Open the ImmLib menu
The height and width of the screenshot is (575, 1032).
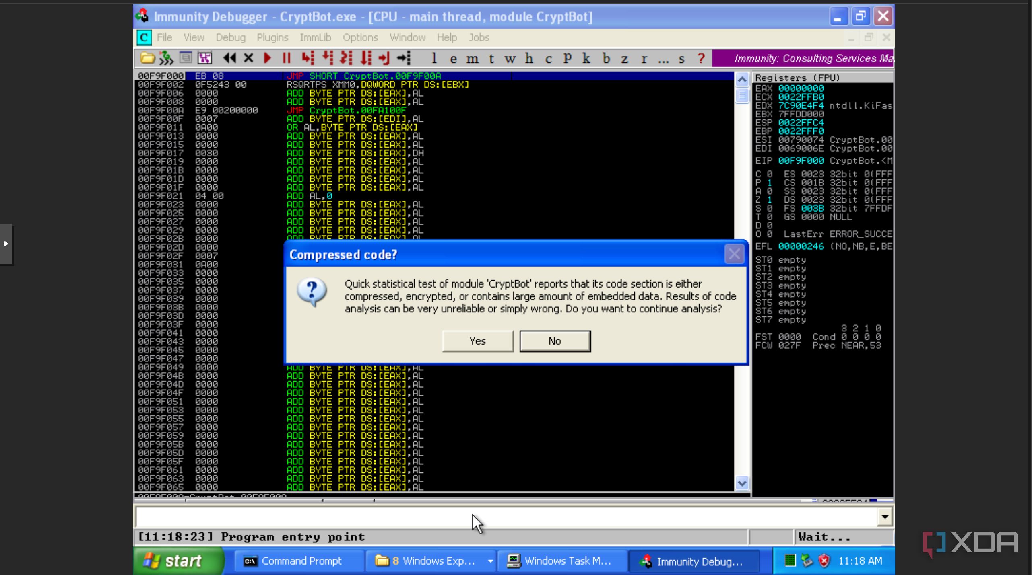click(316, 37)
